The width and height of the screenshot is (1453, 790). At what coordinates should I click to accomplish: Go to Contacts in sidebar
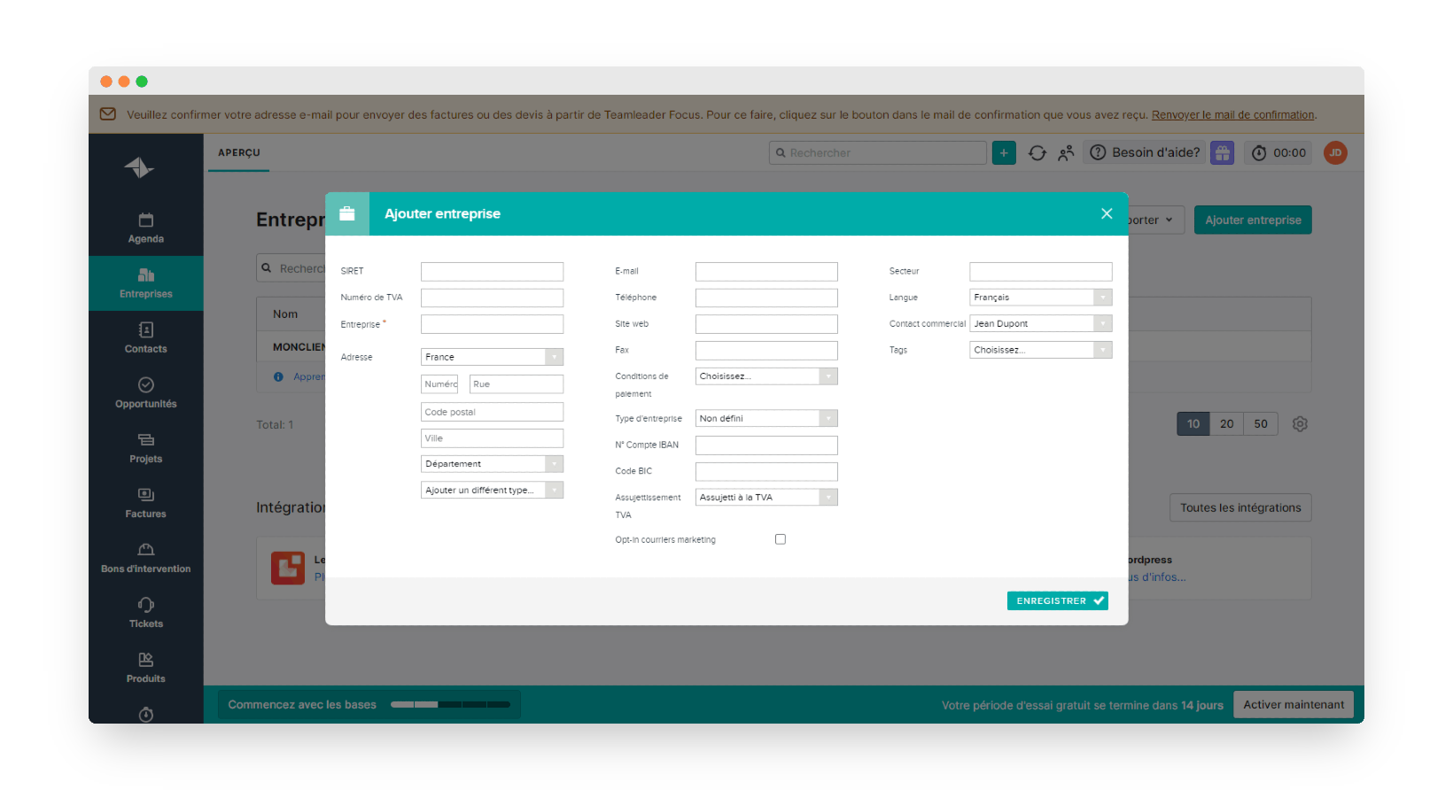pos(145,338)
